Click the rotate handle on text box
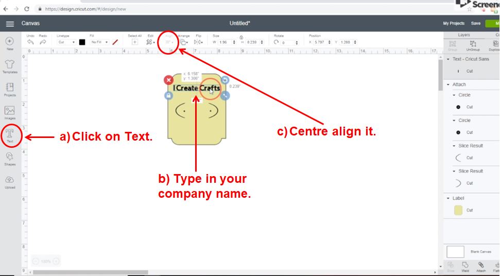 tap(225, 80)
